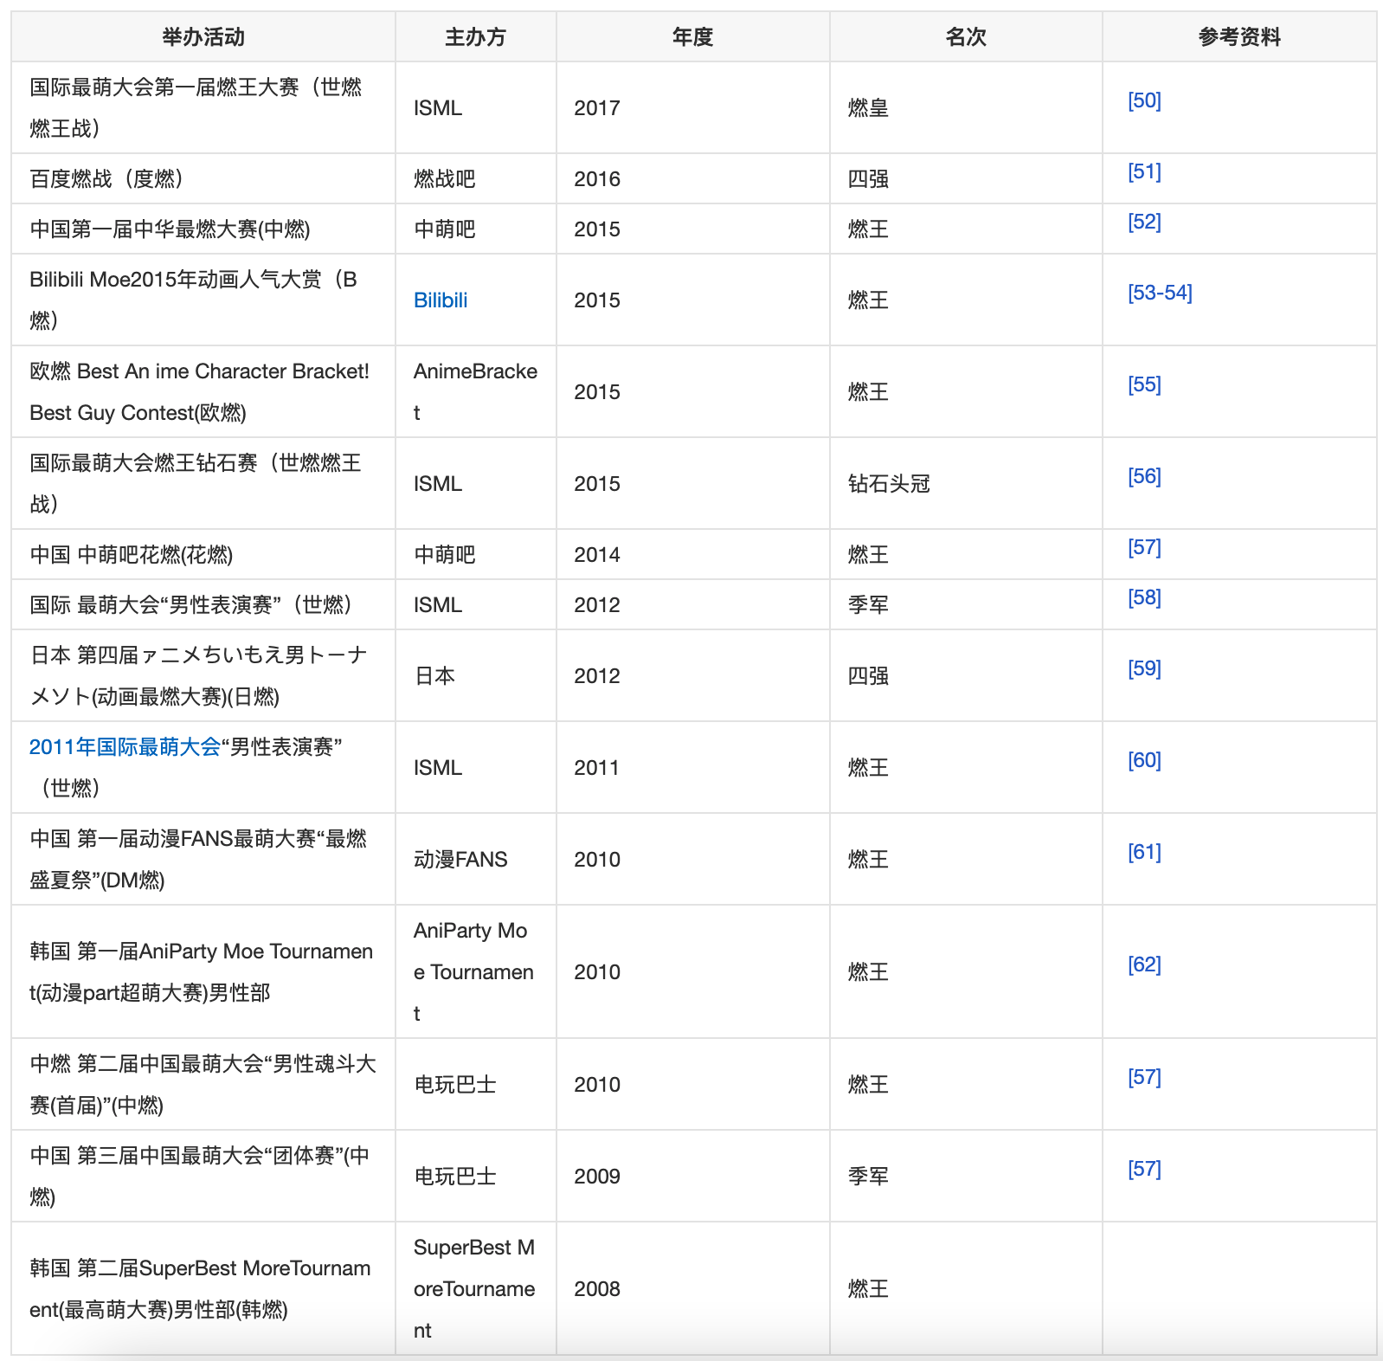Viewport: 1383px width, 1361px height.
Task: Click the 参考资料 column header
Action: 1238,37
